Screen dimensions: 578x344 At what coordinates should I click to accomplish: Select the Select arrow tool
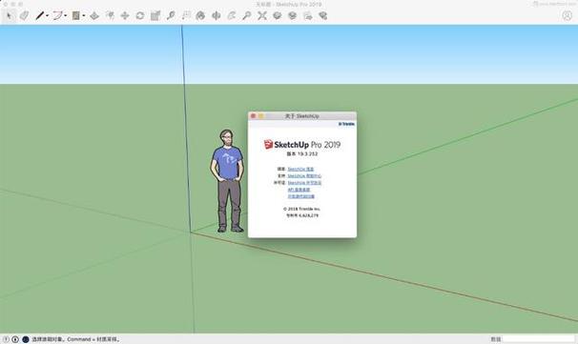(x=10, y=16)
